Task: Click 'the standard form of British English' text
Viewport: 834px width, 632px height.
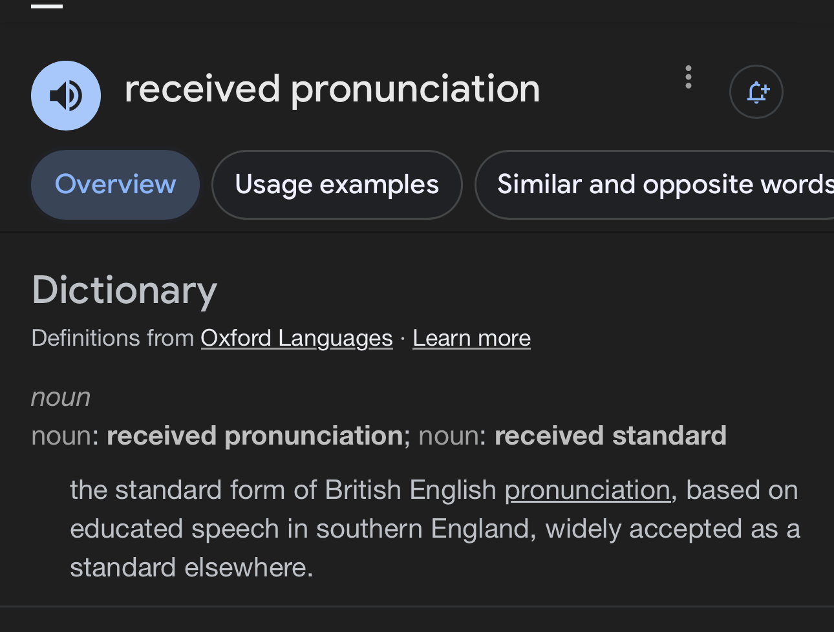Action: pos(283,490)
